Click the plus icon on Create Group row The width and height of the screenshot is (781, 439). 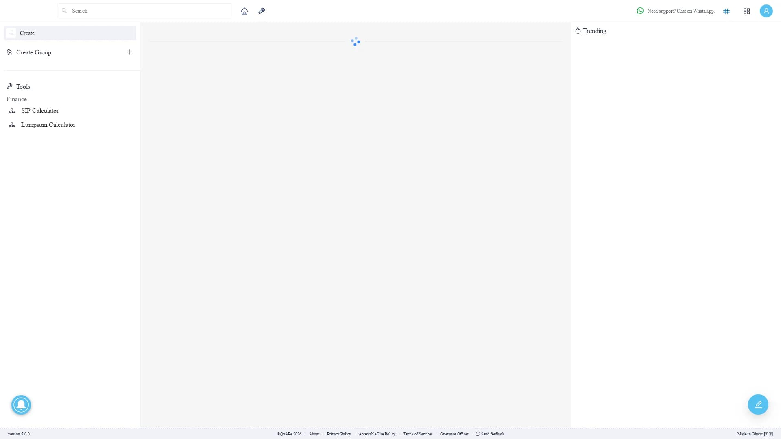130,52
